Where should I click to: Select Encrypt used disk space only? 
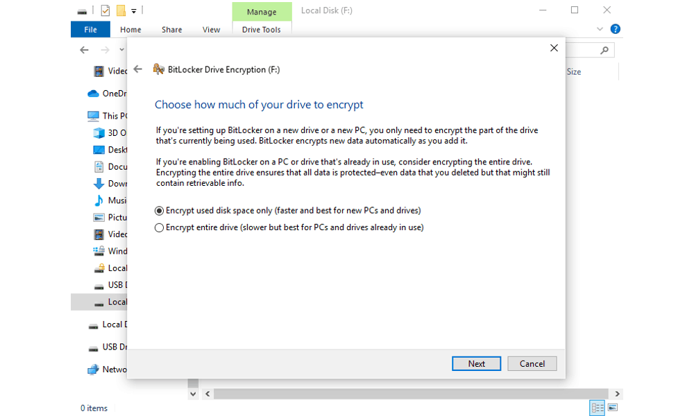click(159, 210)
